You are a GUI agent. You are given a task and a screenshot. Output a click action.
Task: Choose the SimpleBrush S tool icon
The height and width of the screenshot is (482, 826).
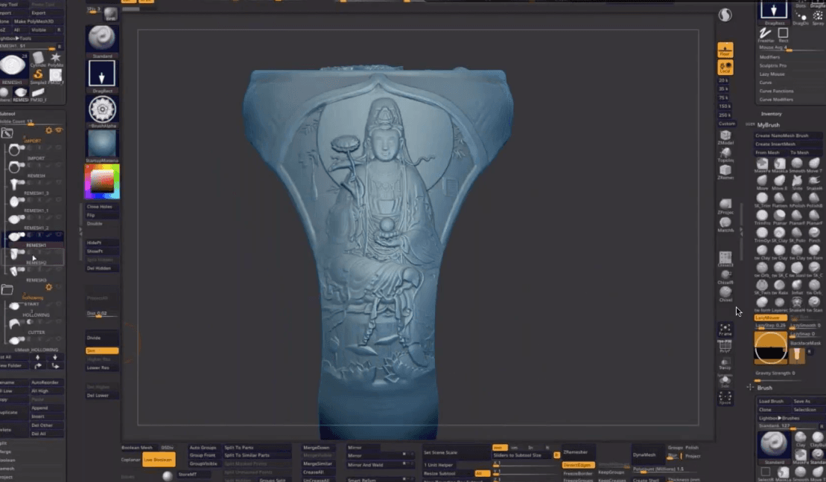click(x=38, y=74)
